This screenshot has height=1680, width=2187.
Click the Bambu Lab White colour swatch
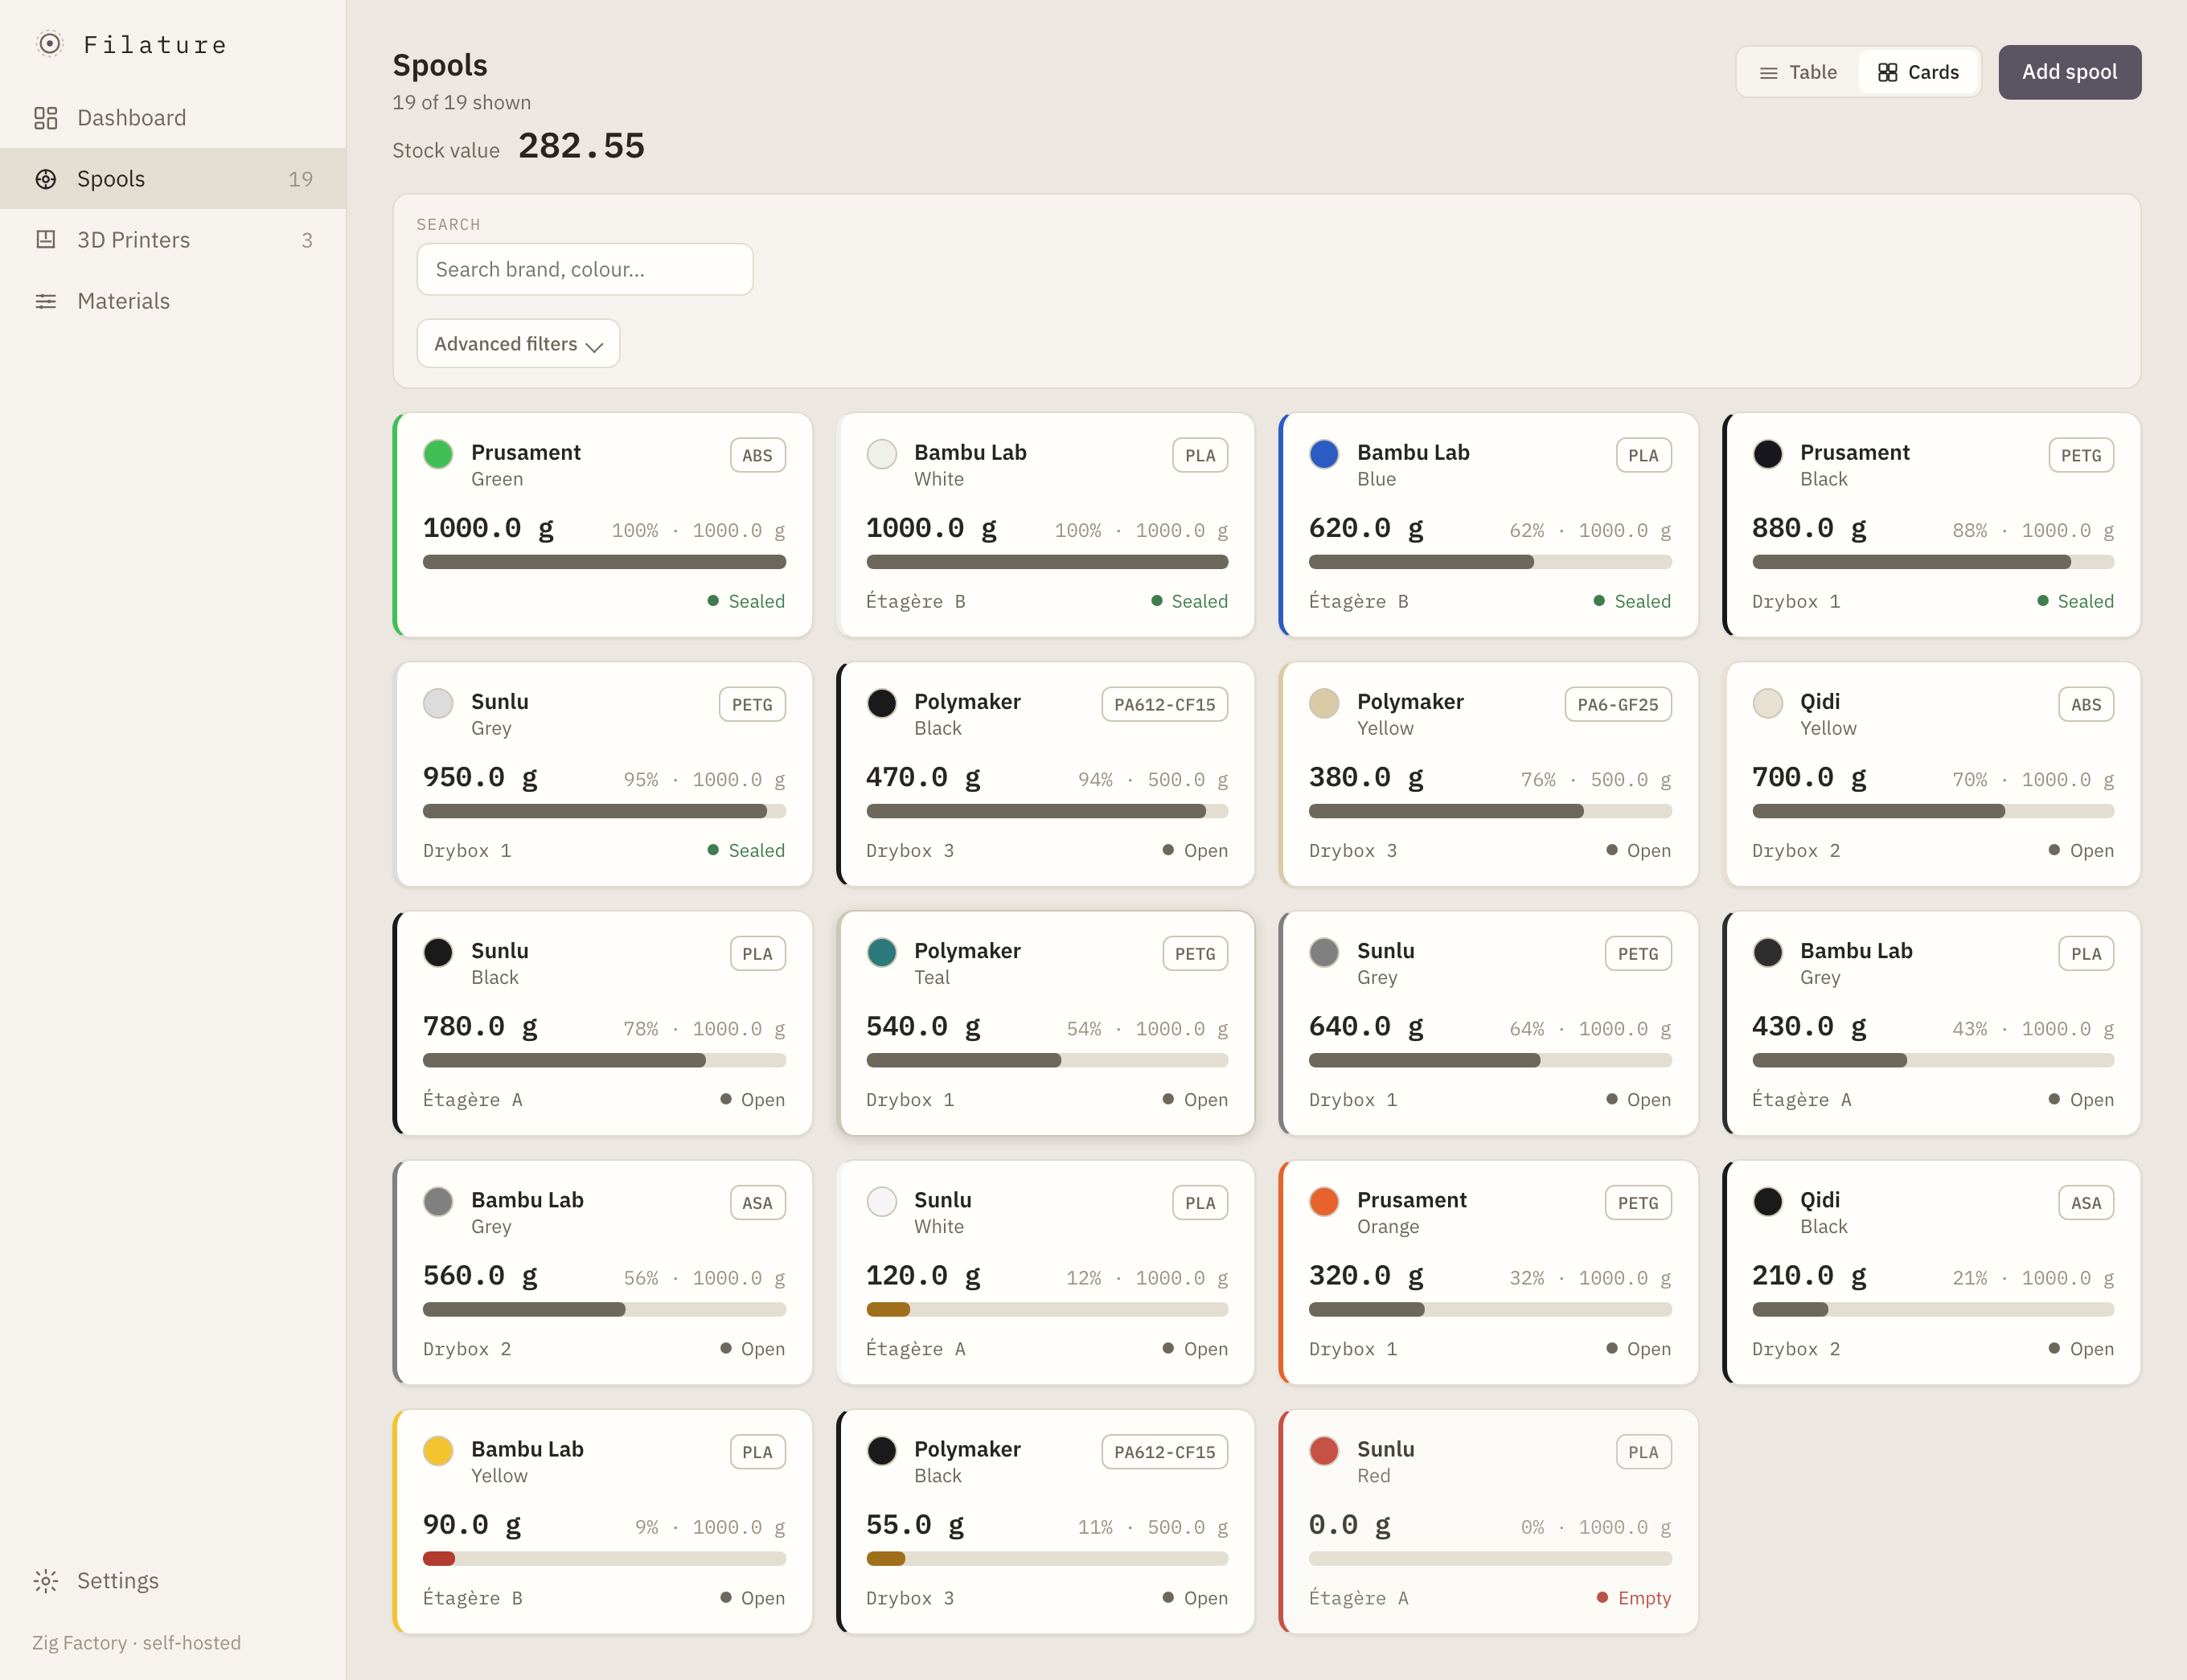(x=881, y=454)
